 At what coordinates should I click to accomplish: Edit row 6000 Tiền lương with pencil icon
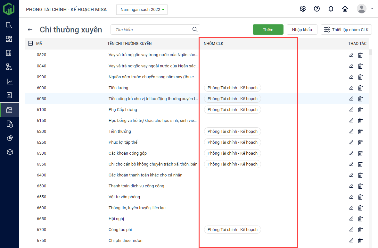tap(351, 88)
